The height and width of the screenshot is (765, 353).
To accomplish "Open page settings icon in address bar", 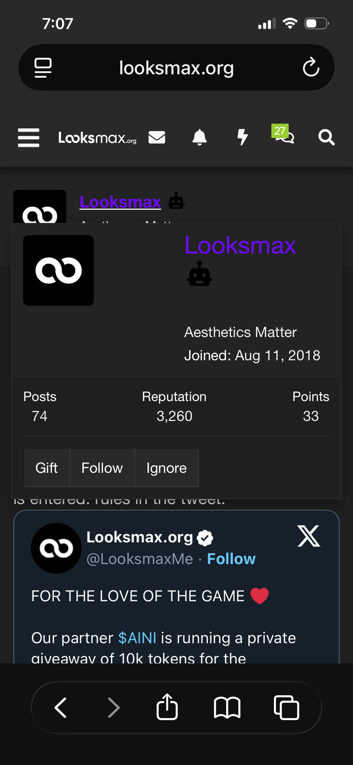I will [43, 67].
